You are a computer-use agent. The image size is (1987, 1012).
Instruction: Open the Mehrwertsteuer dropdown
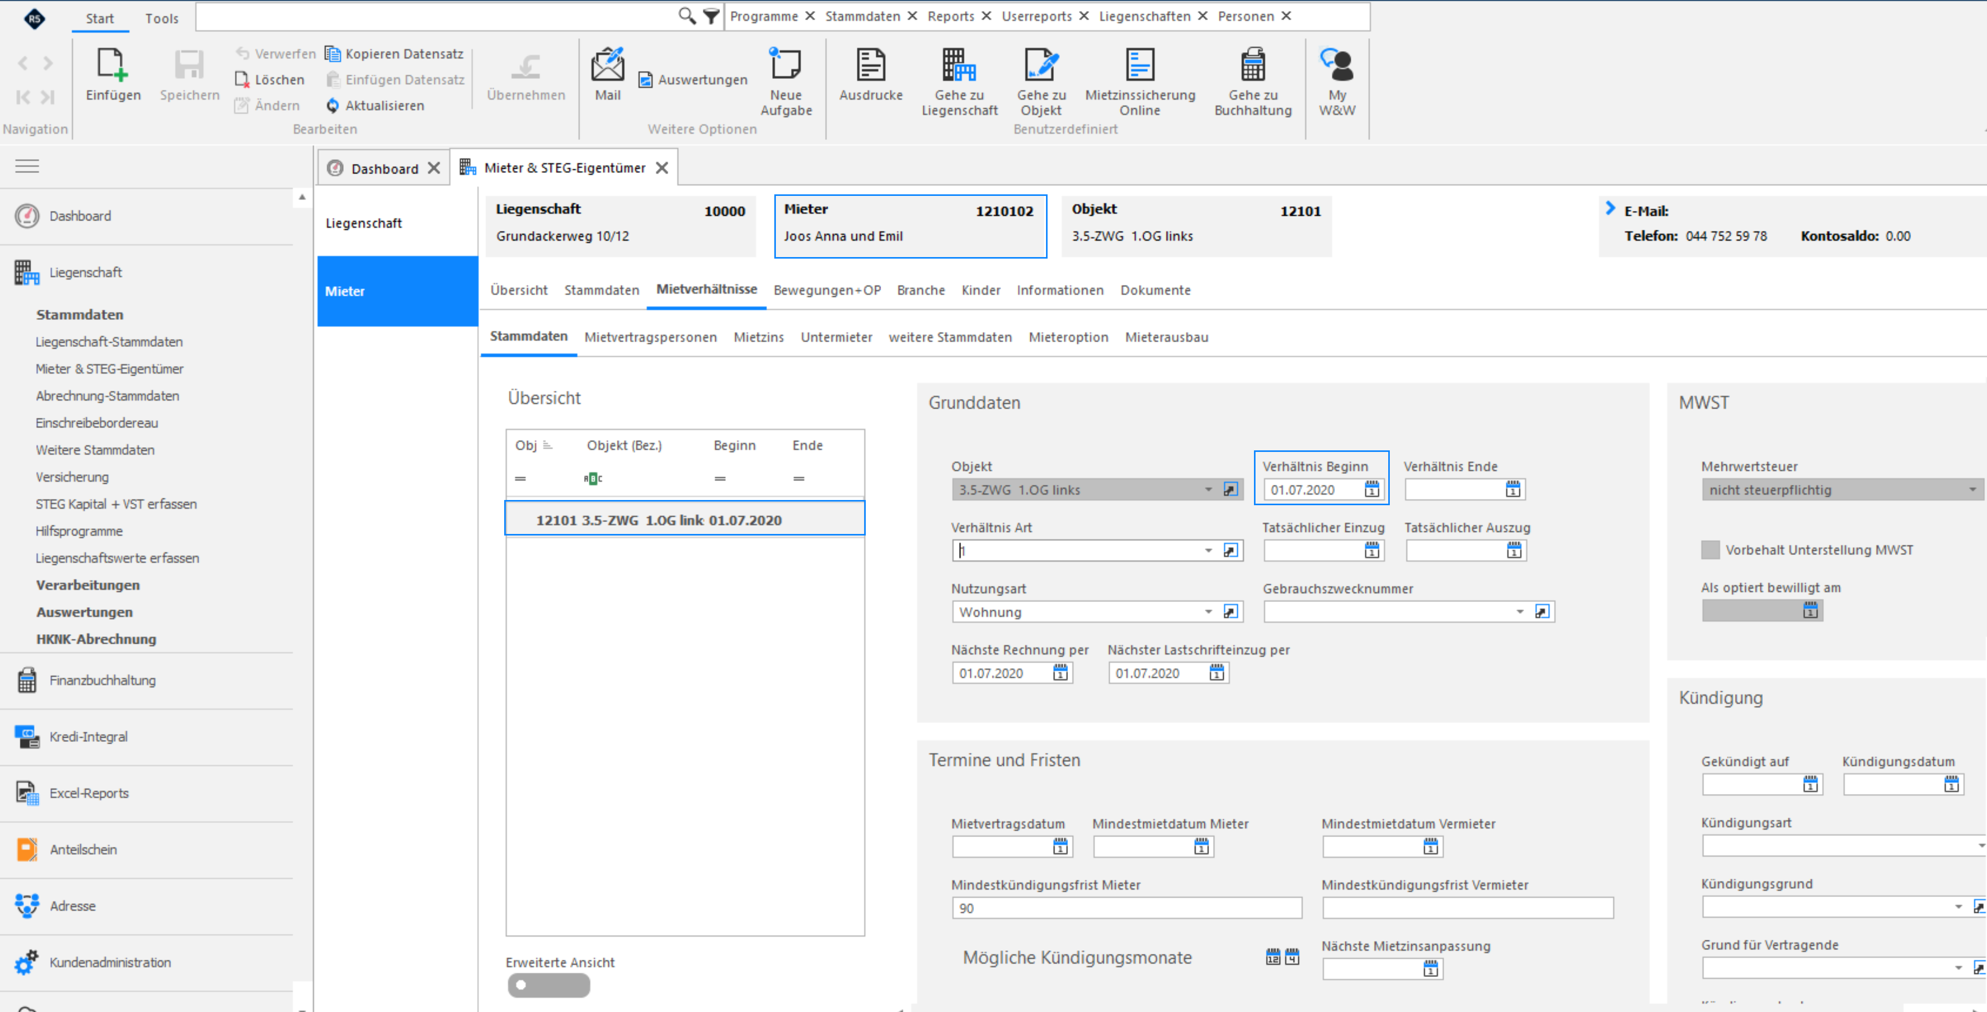[1971, 489]
